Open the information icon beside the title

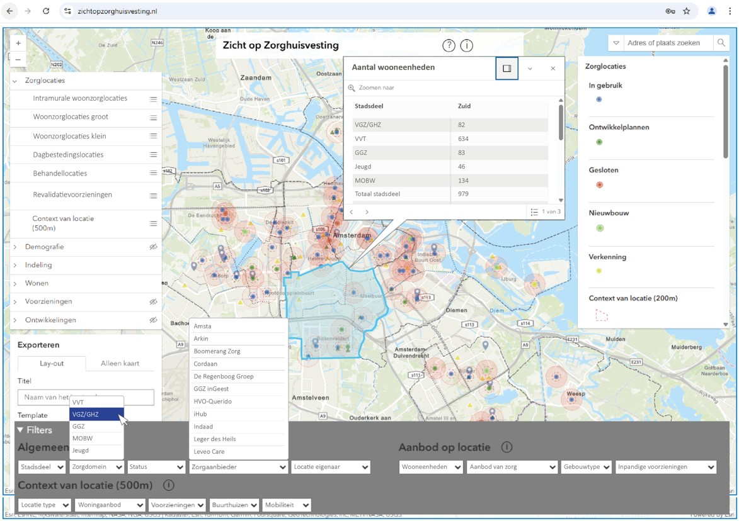click(x=467, y=46)
